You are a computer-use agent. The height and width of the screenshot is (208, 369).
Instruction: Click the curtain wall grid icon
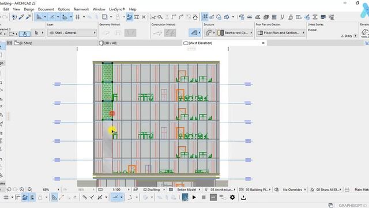(274, 17)
